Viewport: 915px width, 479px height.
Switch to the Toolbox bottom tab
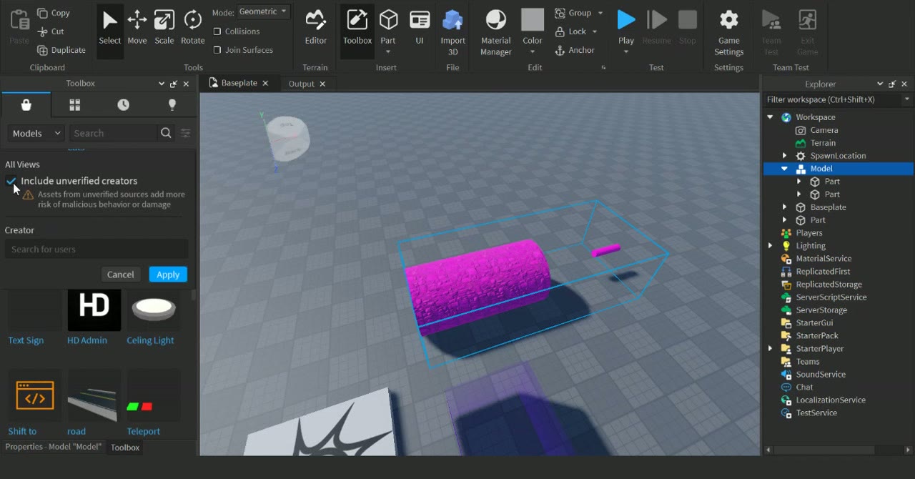coord(125,448)
